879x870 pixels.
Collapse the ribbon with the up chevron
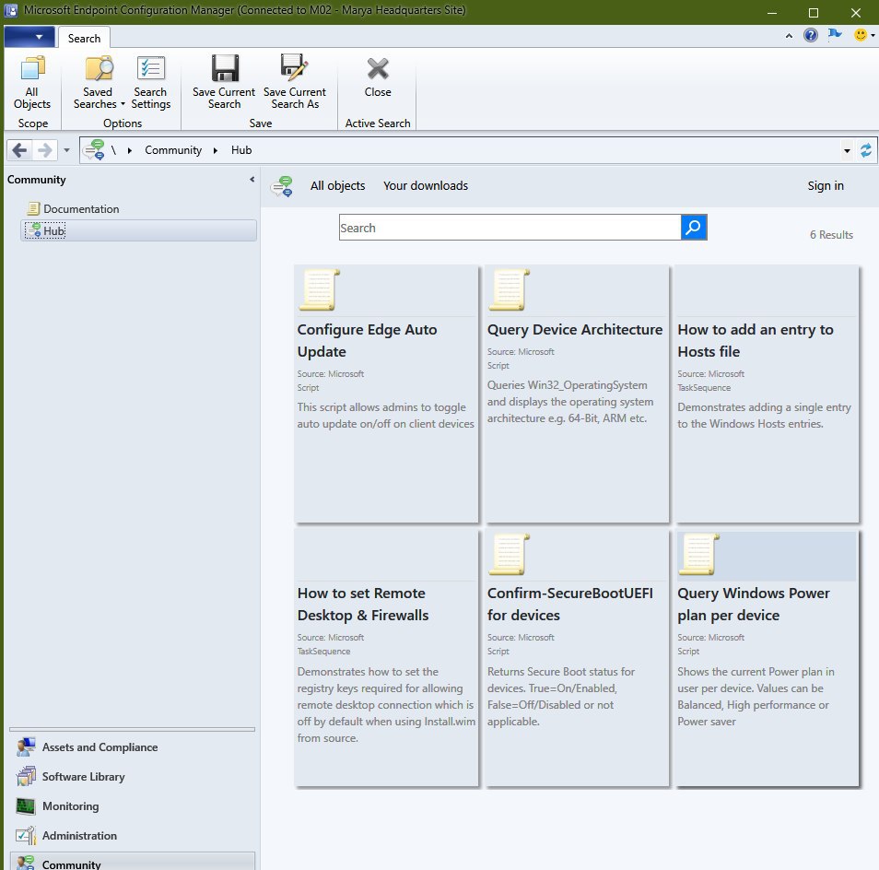(x=789, y=36)
